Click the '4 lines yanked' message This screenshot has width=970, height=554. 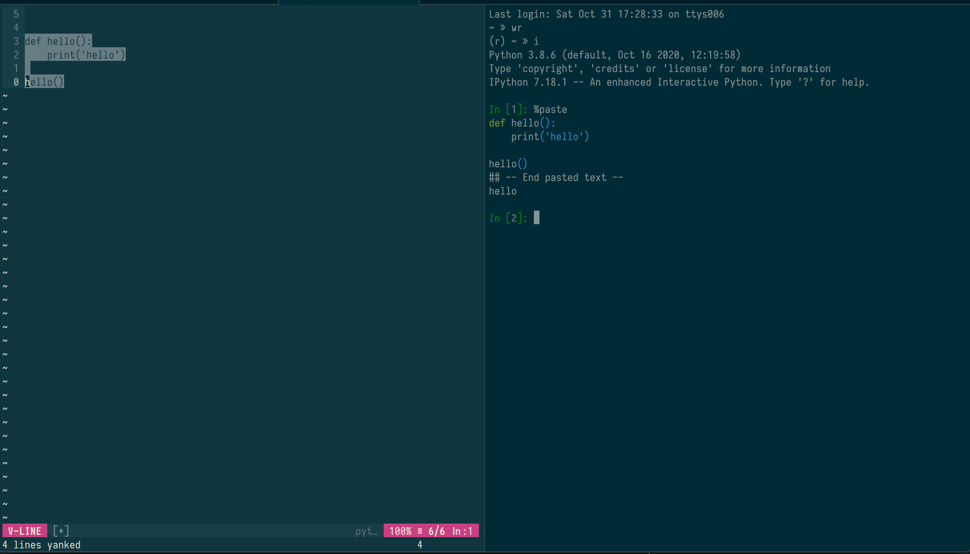[42, 545]
